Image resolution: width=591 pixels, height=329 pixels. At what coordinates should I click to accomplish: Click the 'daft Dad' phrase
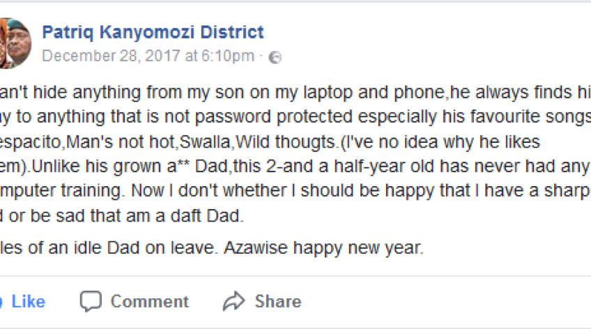[x=209, y=215]
